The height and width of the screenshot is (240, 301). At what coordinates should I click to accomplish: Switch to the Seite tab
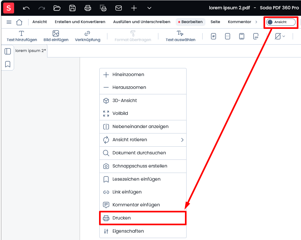(x=215, y=22)
